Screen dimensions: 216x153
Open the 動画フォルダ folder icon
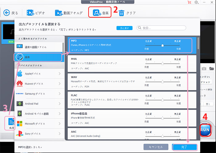(59, 13)
